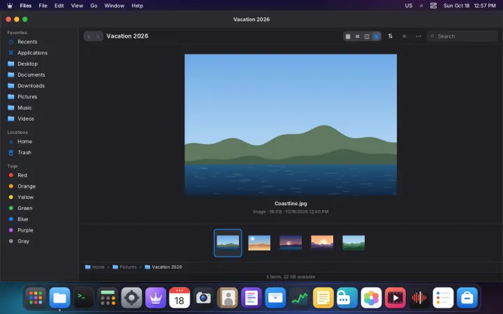Screen dimensions: 503x314
Task: Open the Documents folder in sidebar
Action: [x=39, y=75]
